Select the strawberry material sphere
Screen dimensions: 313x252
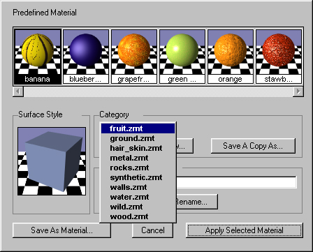[279, 57]
